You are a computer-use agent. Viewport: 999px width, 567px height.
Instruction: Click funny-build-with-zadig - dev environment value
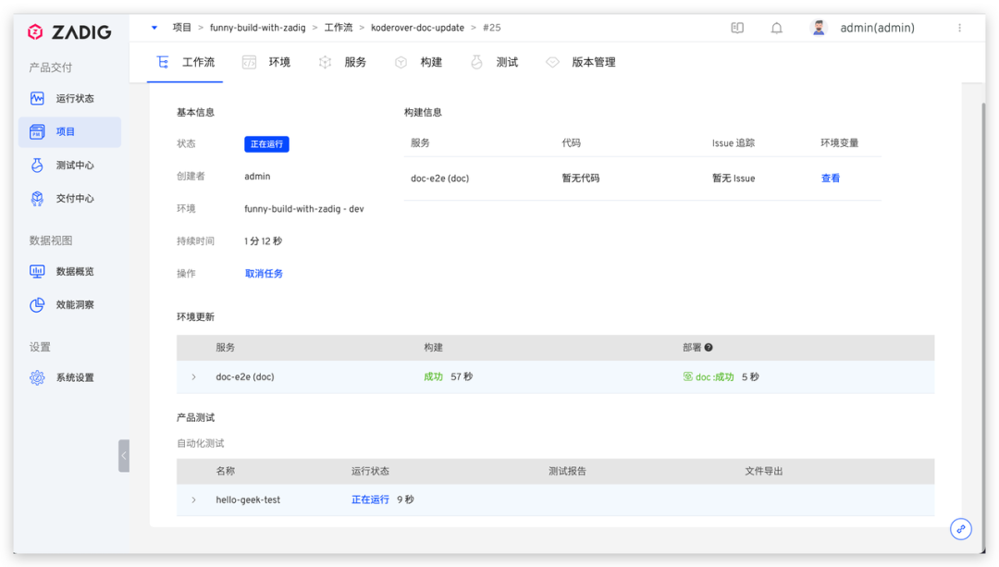304,208
